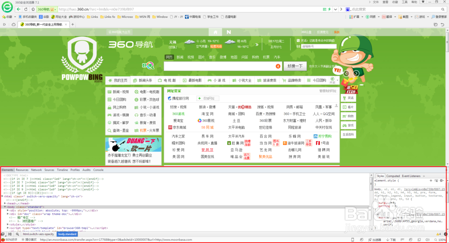Click the search magnifier in the browser search box
The image size is (449, 243).
pos(443,9)
